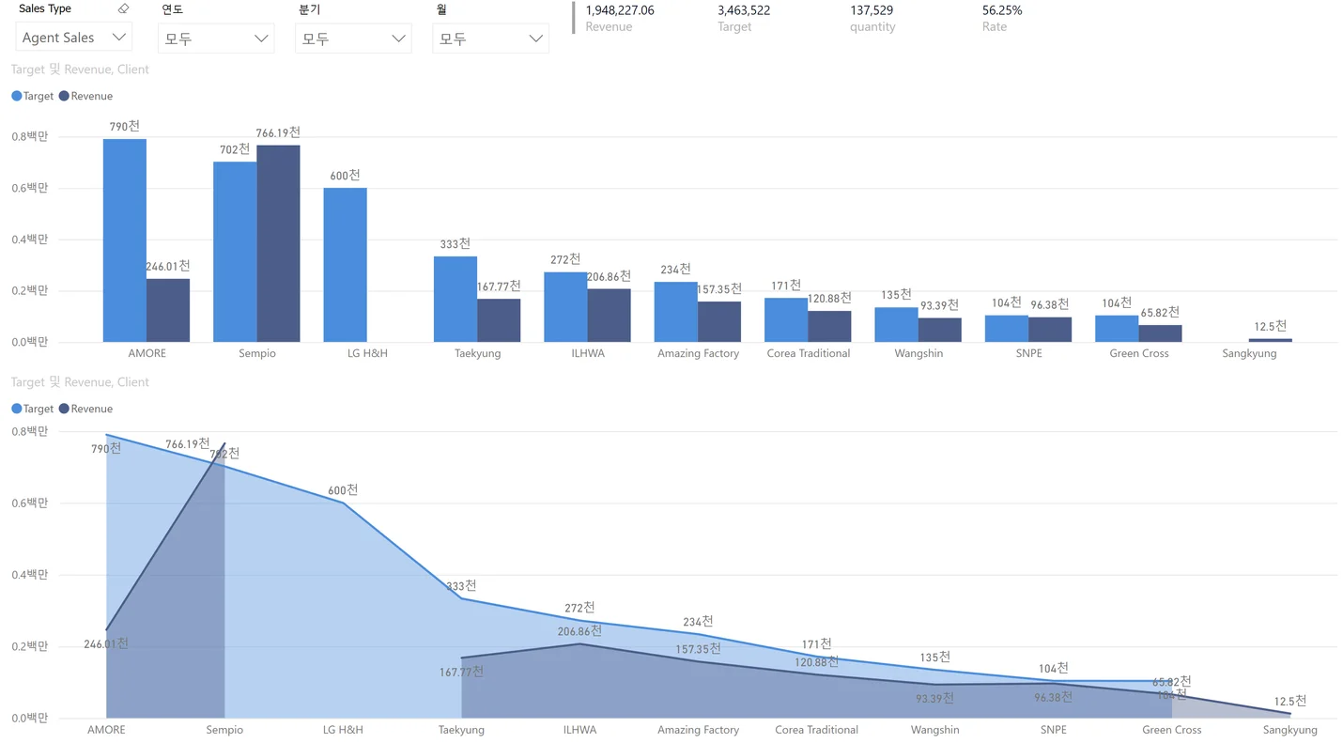1343x743 pixels.
Task: Click SNPE axis label in bar chart
Action: (x=1028, y=353)
